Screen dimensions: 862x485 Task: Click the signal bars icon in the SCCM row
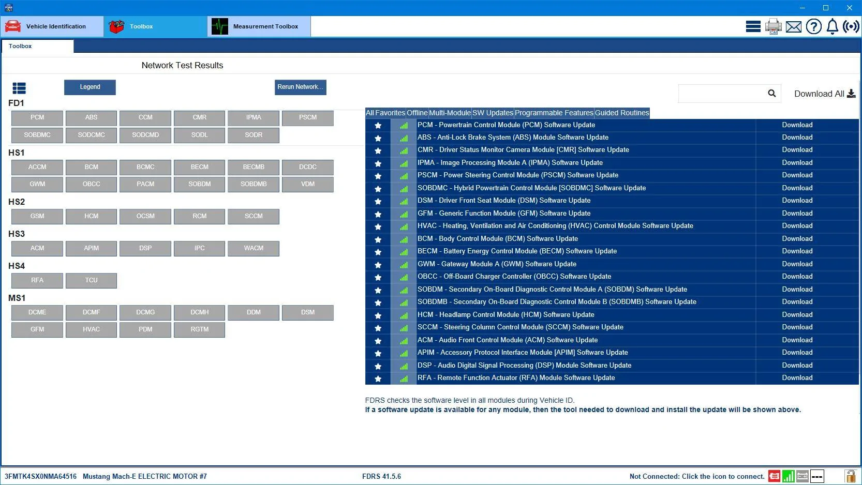pos(404,328)
